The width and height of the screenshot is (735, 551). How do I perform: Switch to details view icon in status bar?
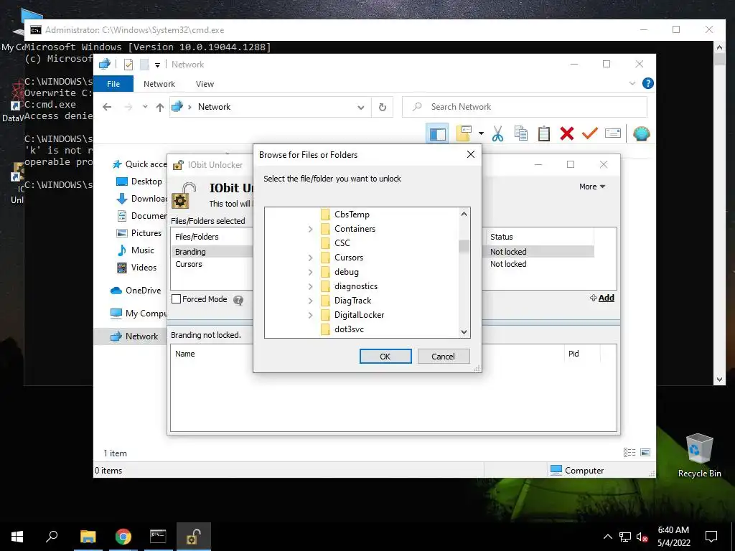pyautogui.click(x=629, y=452)
